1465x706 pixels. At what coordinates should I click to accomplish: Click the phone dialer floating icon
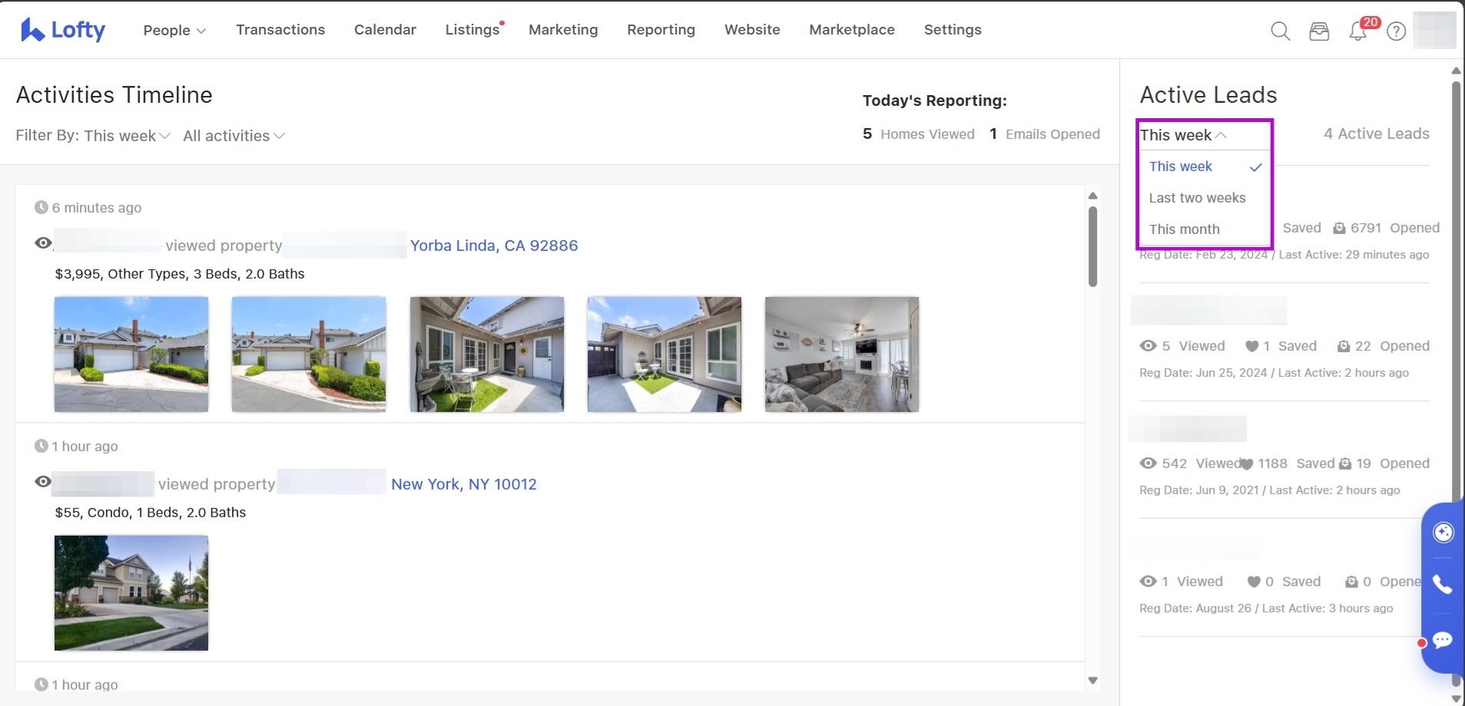click(x=1443, y=585)
